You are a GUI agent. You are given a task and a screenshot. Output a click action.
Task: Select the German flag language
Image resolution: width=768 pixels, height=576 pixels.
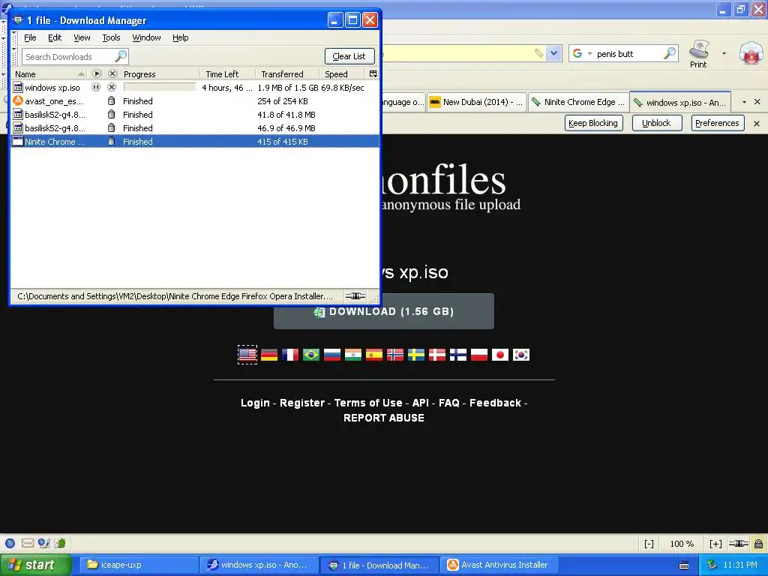269,355
